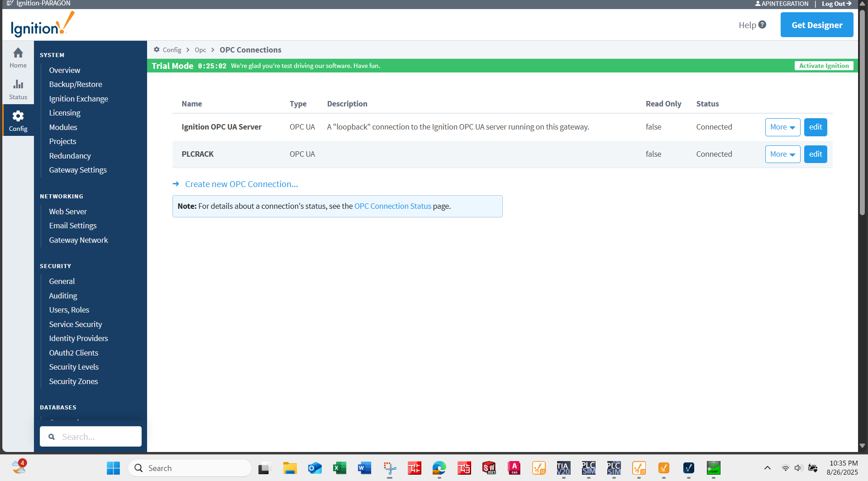Edit the Ignition OPC UA Server connection

pyautogui.click(x=816, y=127)
